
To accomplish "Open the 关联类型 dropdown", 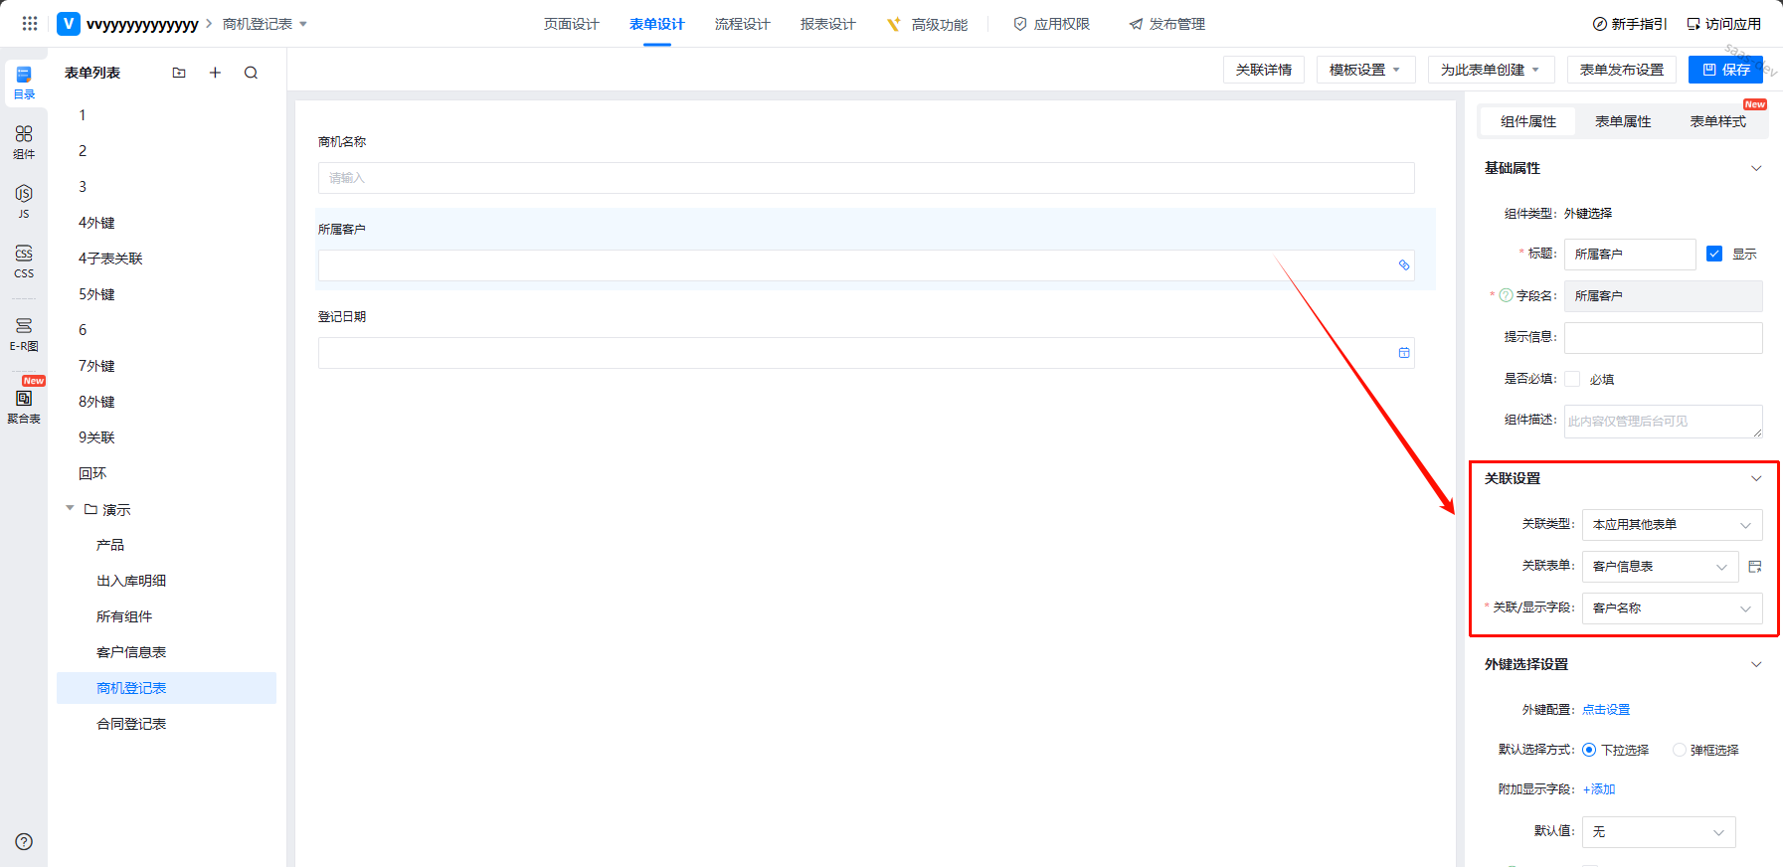I will pyautogui.click(x=1672, y=525).
